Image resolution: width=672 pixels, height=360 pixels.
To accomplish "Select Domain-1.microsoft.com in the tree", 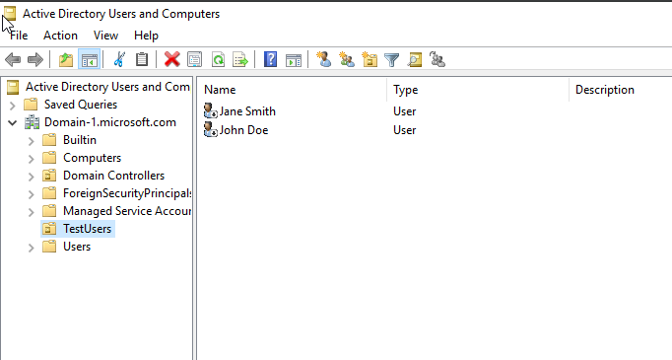I will (x=110, y=122).
